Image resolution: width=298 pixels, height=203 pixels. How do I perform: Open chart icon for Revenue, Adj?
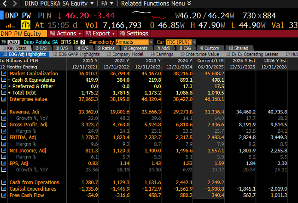tap(4, 112)
